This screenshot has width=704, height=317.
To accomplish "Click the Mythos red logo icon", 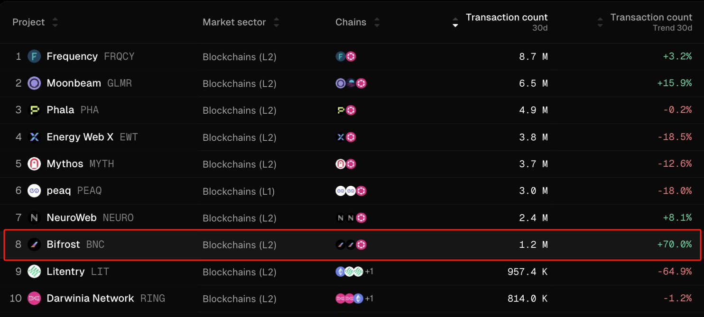I will pos(34,164).
